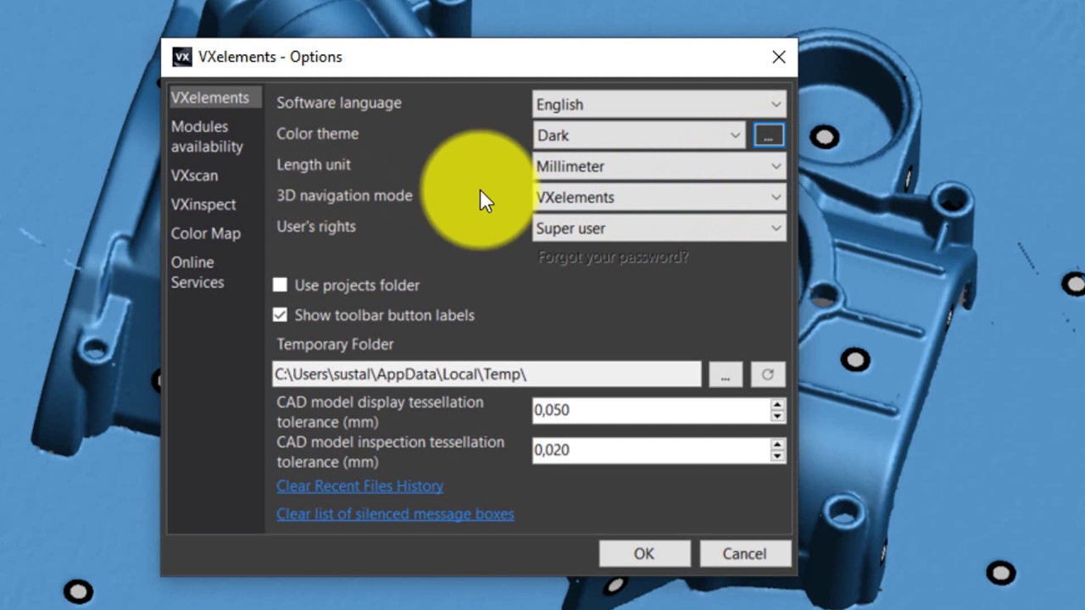This screenshot has height=610, width=1085.
Task: Confirm settings with OK button
Action: 643,553
